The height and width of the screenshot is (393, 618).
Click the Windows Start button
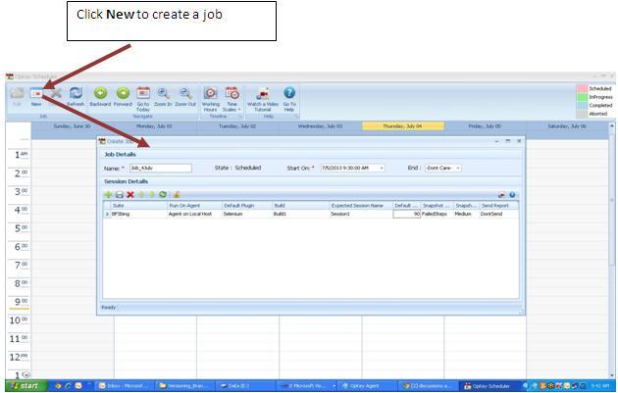tap(23, 386)
